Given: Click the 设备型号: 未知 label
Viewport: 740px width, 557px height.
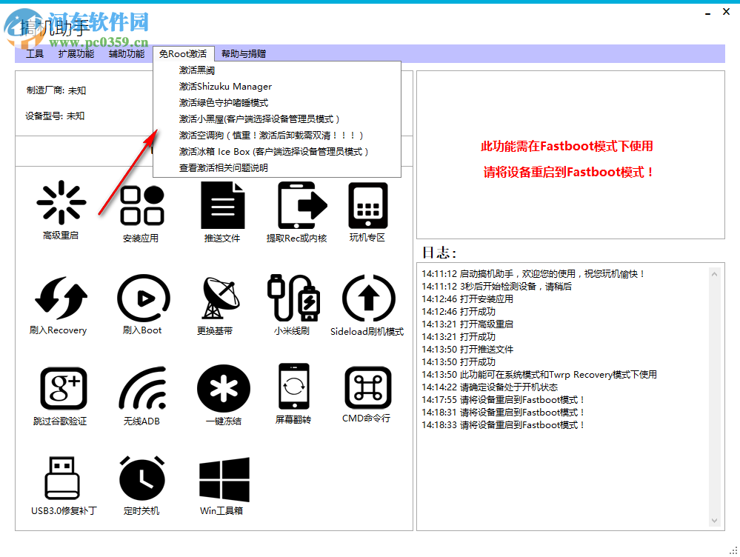Looking at the screenshot, I should (x=55, y=116).
